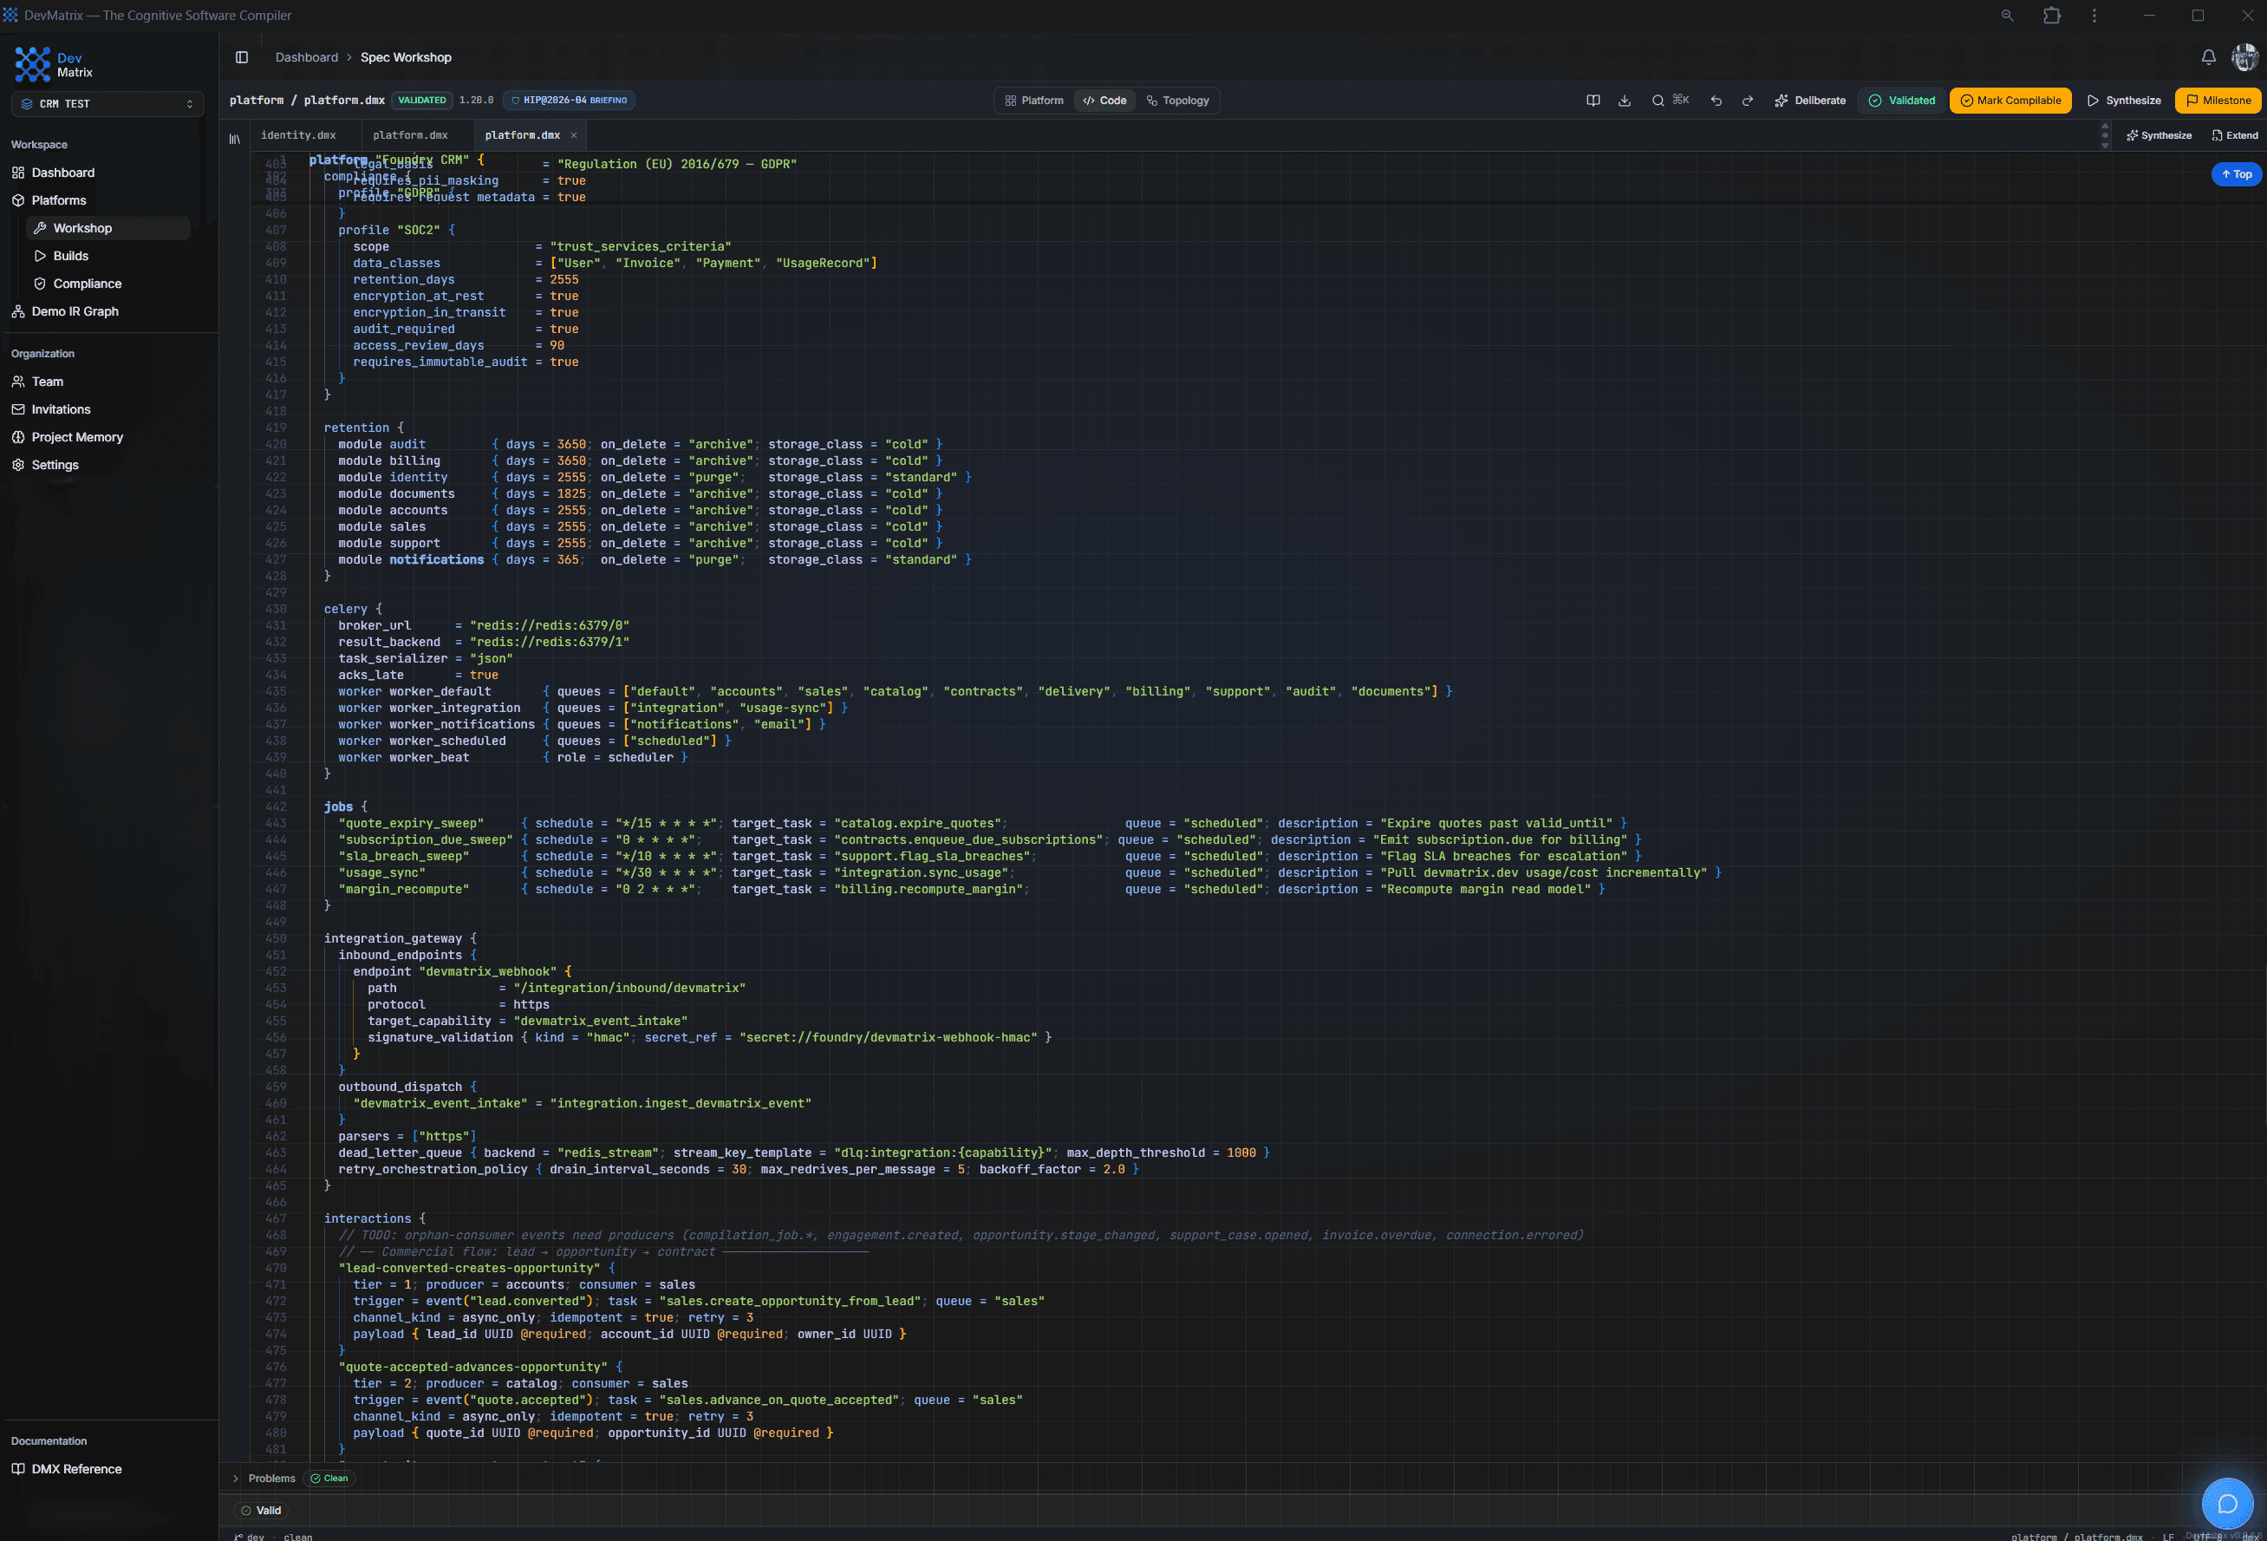Undo the last edit

[1716, 101]
